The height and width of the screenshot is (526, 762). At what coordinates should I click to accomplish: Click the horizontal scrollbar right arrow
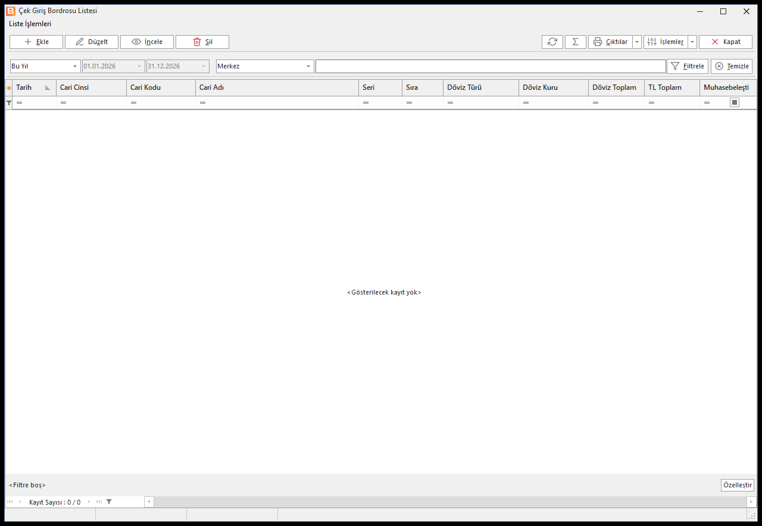[752, 502]
